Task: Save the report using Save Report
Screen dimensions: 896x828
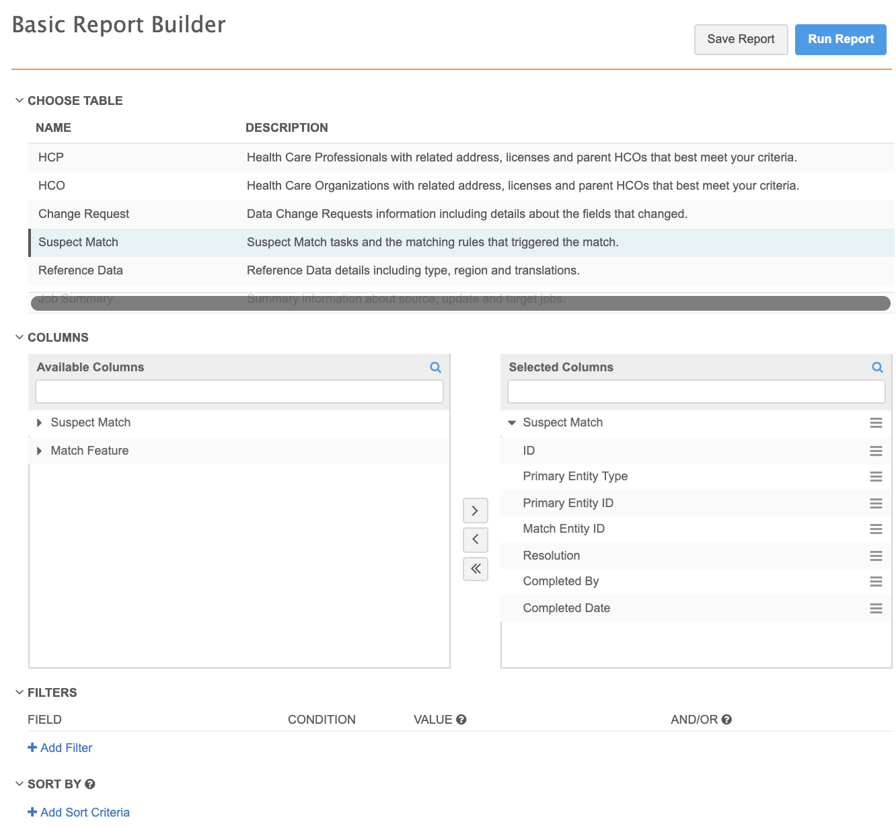Action: (x=741, y=39)
